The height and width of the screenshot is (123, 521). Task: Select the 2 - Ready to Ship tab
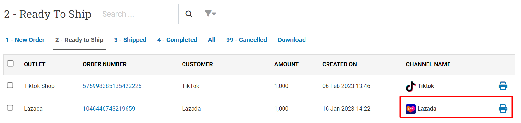coord(79,40)
